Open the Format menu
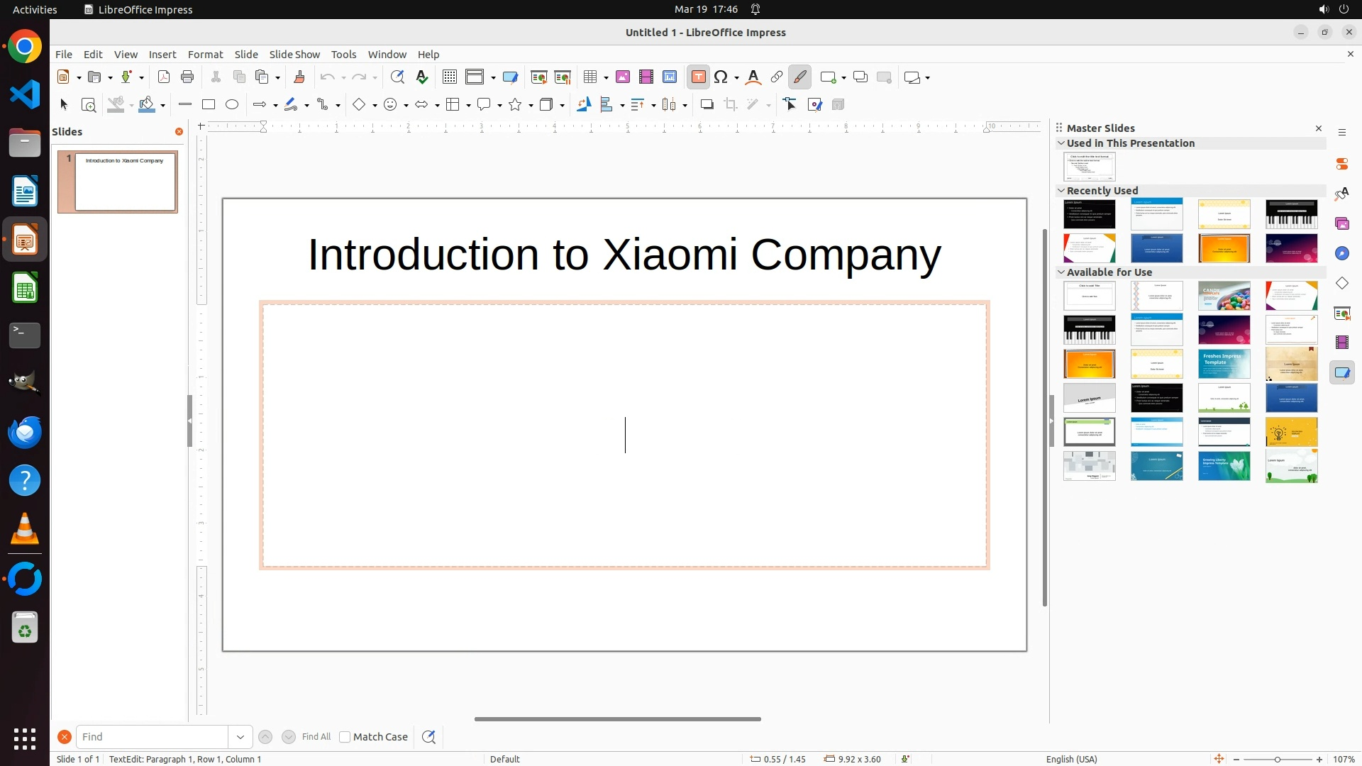 pos(205,55)
